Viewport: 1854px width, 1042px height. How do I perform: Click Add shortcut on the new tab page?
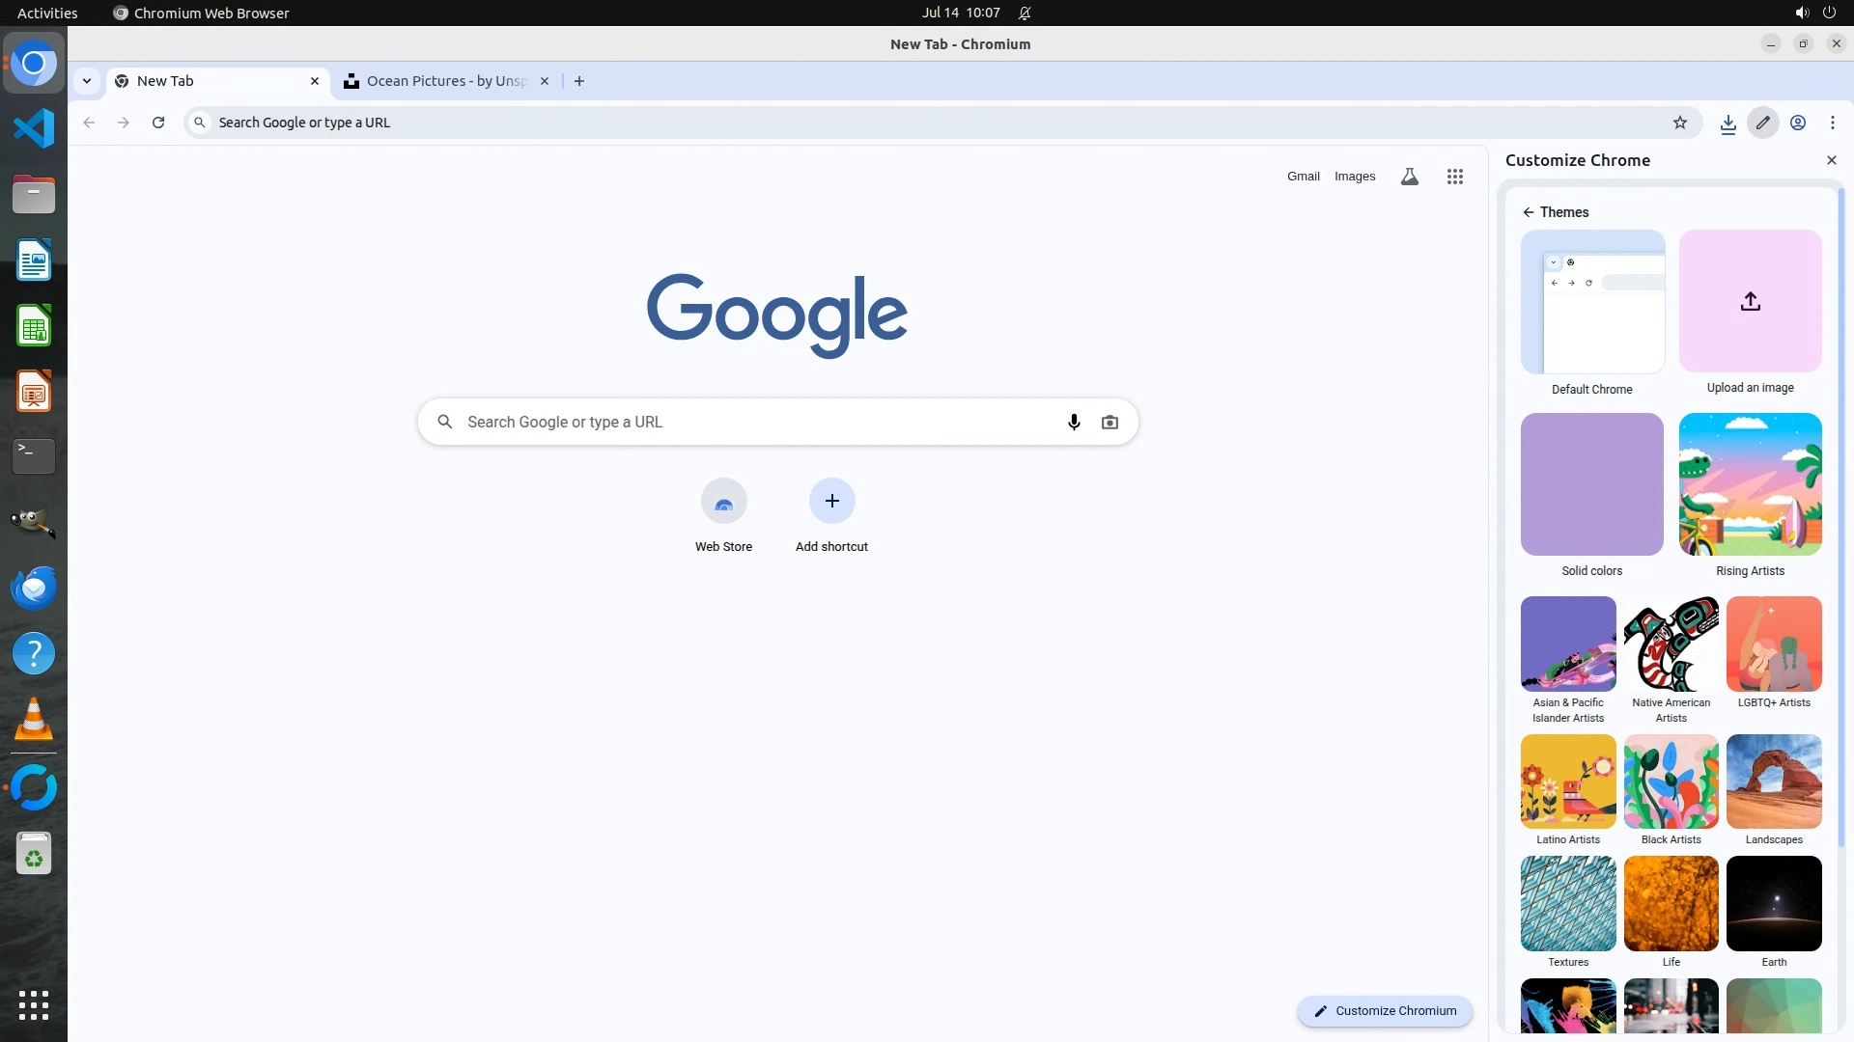831,502
